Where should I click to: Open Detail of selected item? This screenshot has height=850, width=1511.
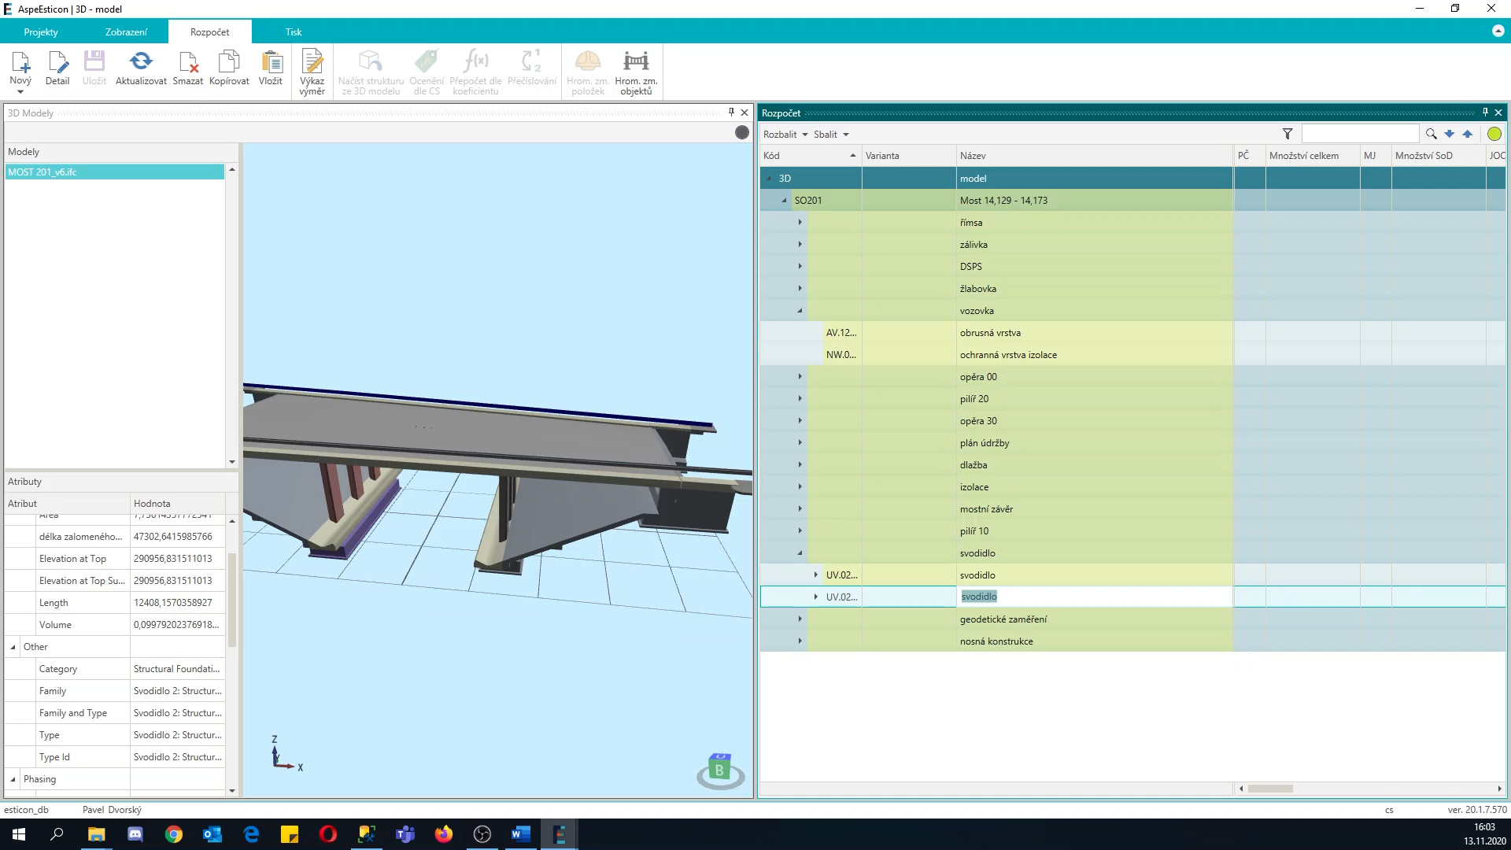coord(57,63)
